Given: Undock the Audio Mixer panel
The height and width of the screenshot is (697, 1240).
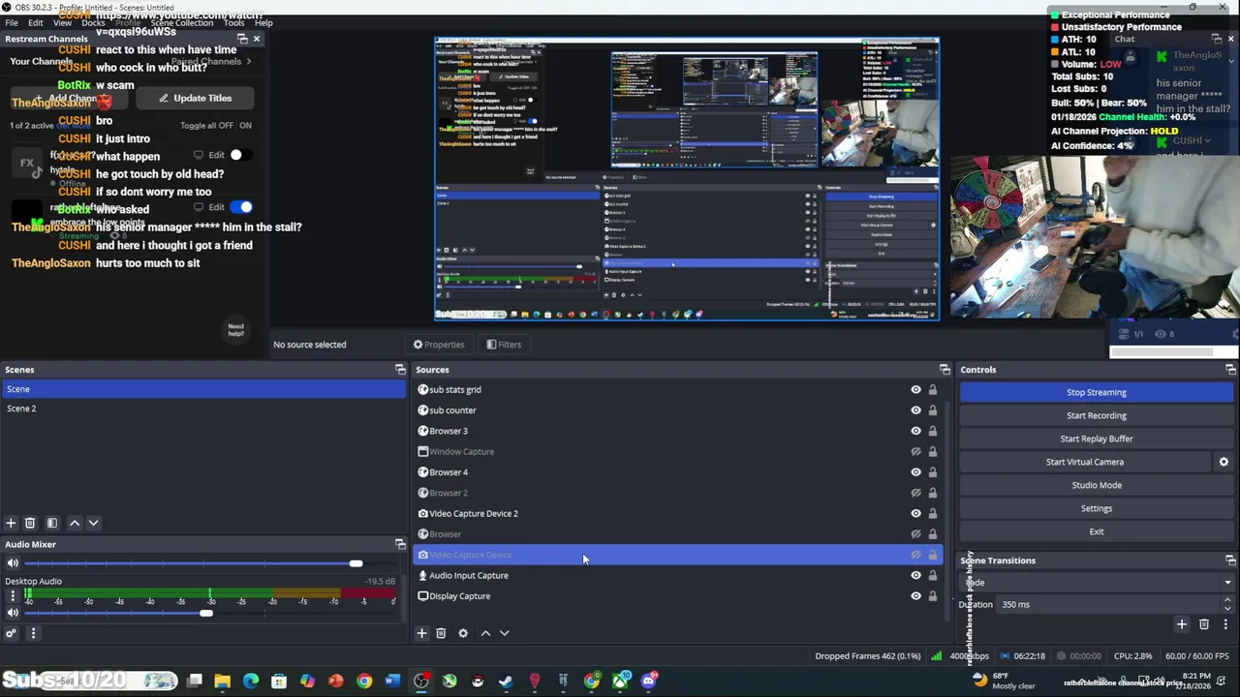Looking at the screenshot, I should pyautogui.click(x=400, y=544).
